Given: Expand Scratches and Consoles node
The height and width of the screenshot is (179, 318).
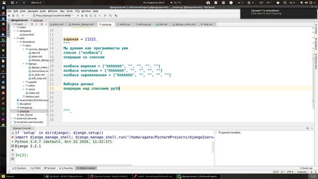Looking at the screenshot, I should click(x=11, y=122).
